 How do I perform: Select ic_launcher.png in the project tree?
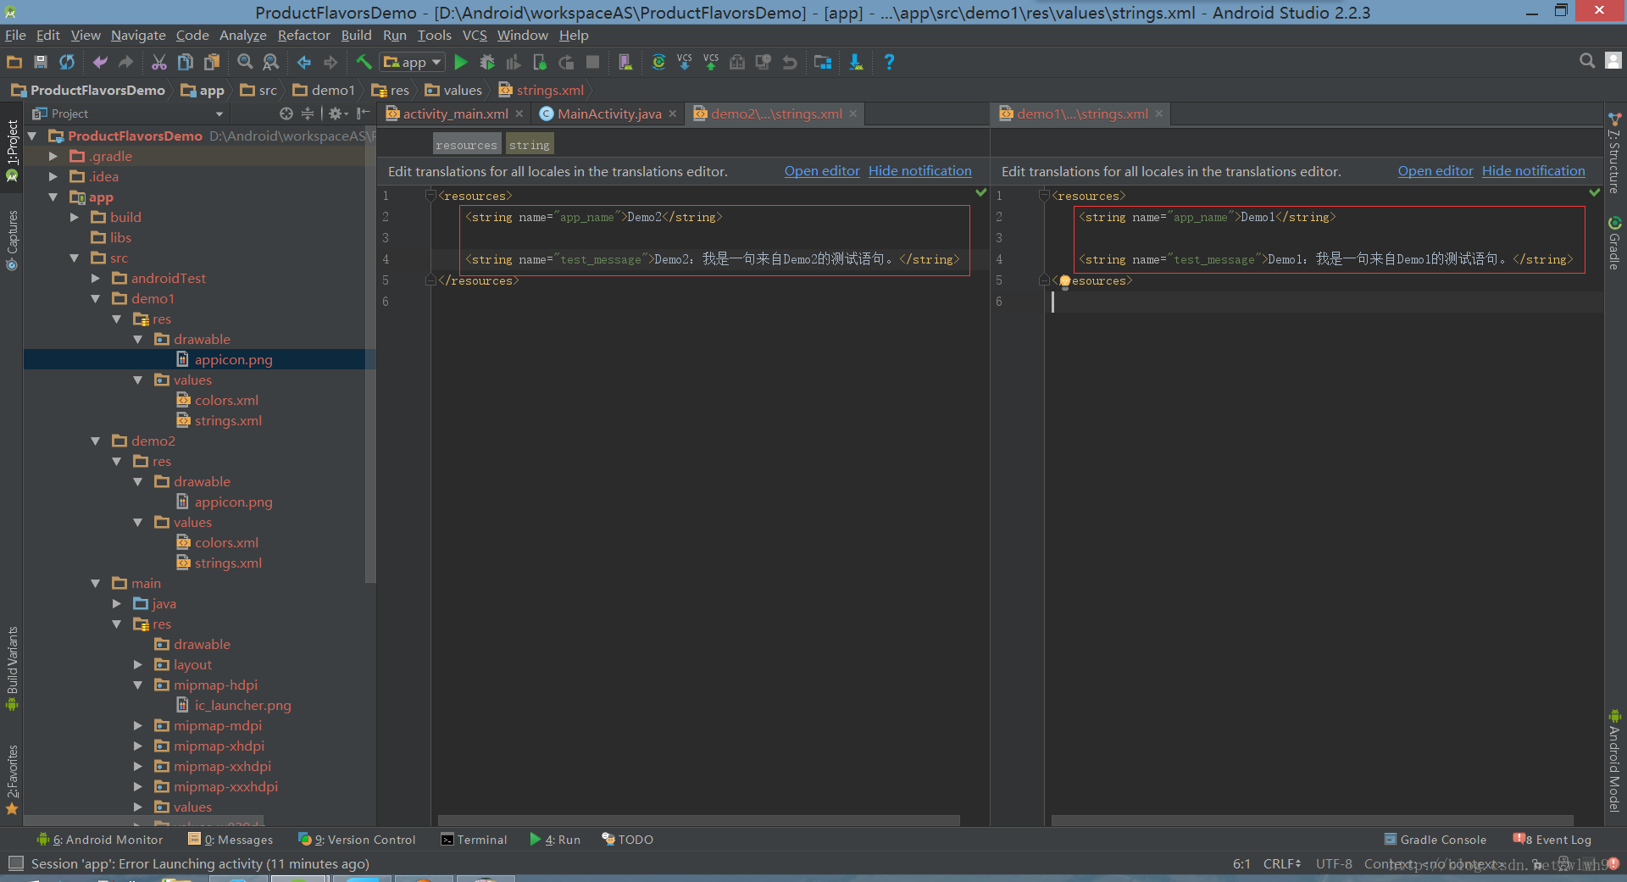coord(242,705)
